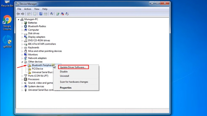Viewport: 207px width, 116px height.
Task: Expand the Bluetooth Radios node arrow
Action: (22, 27)
